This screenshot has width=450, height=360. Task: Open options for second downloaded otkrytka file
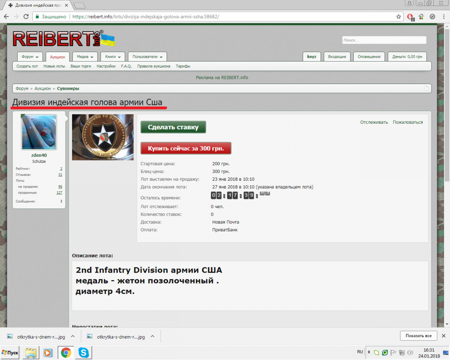153,336
